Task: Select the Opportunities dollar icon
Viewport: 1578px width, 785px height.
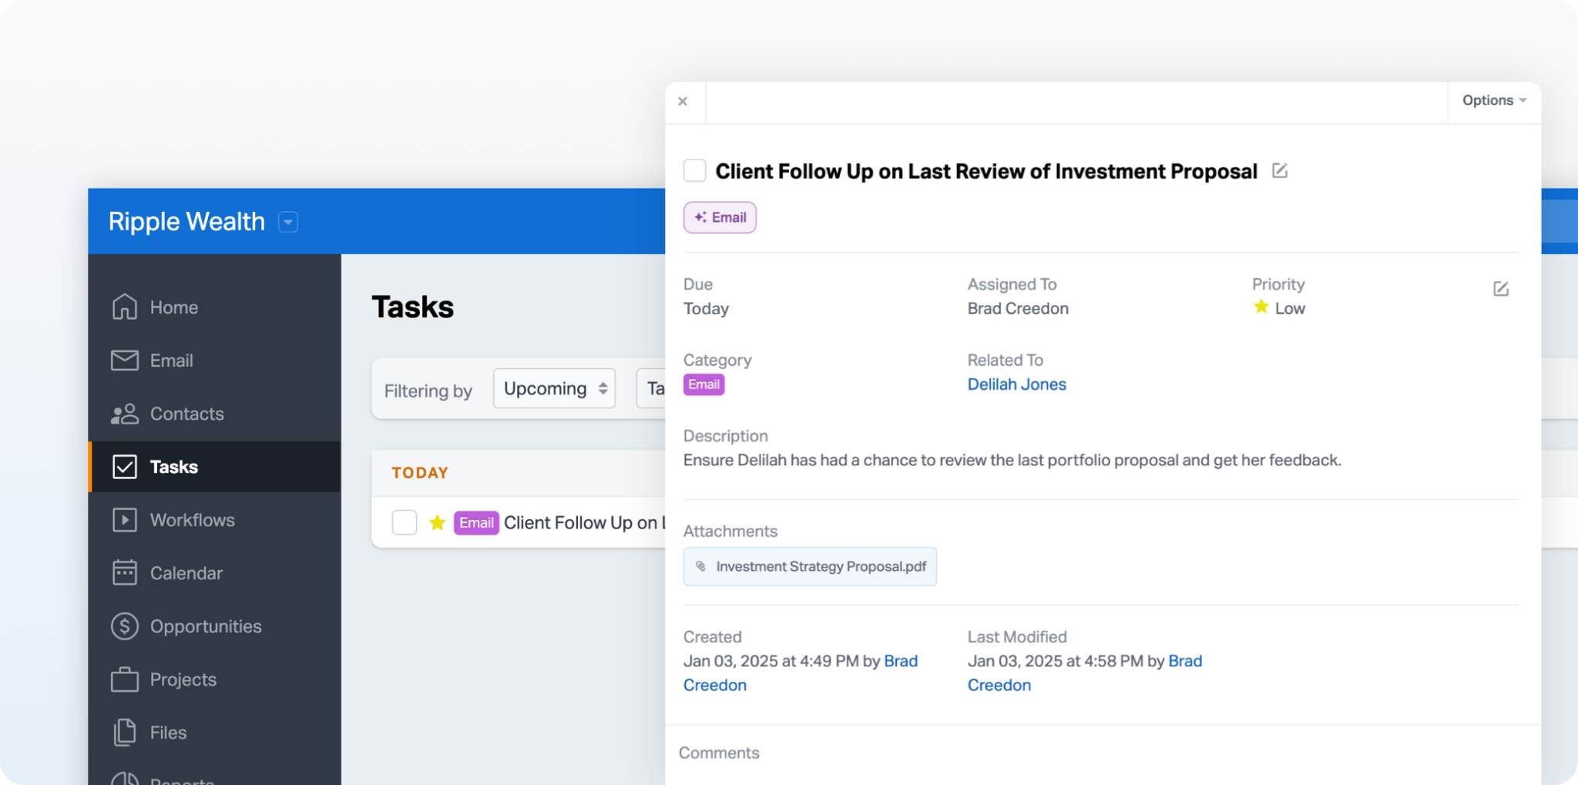Action: point(124,626)
